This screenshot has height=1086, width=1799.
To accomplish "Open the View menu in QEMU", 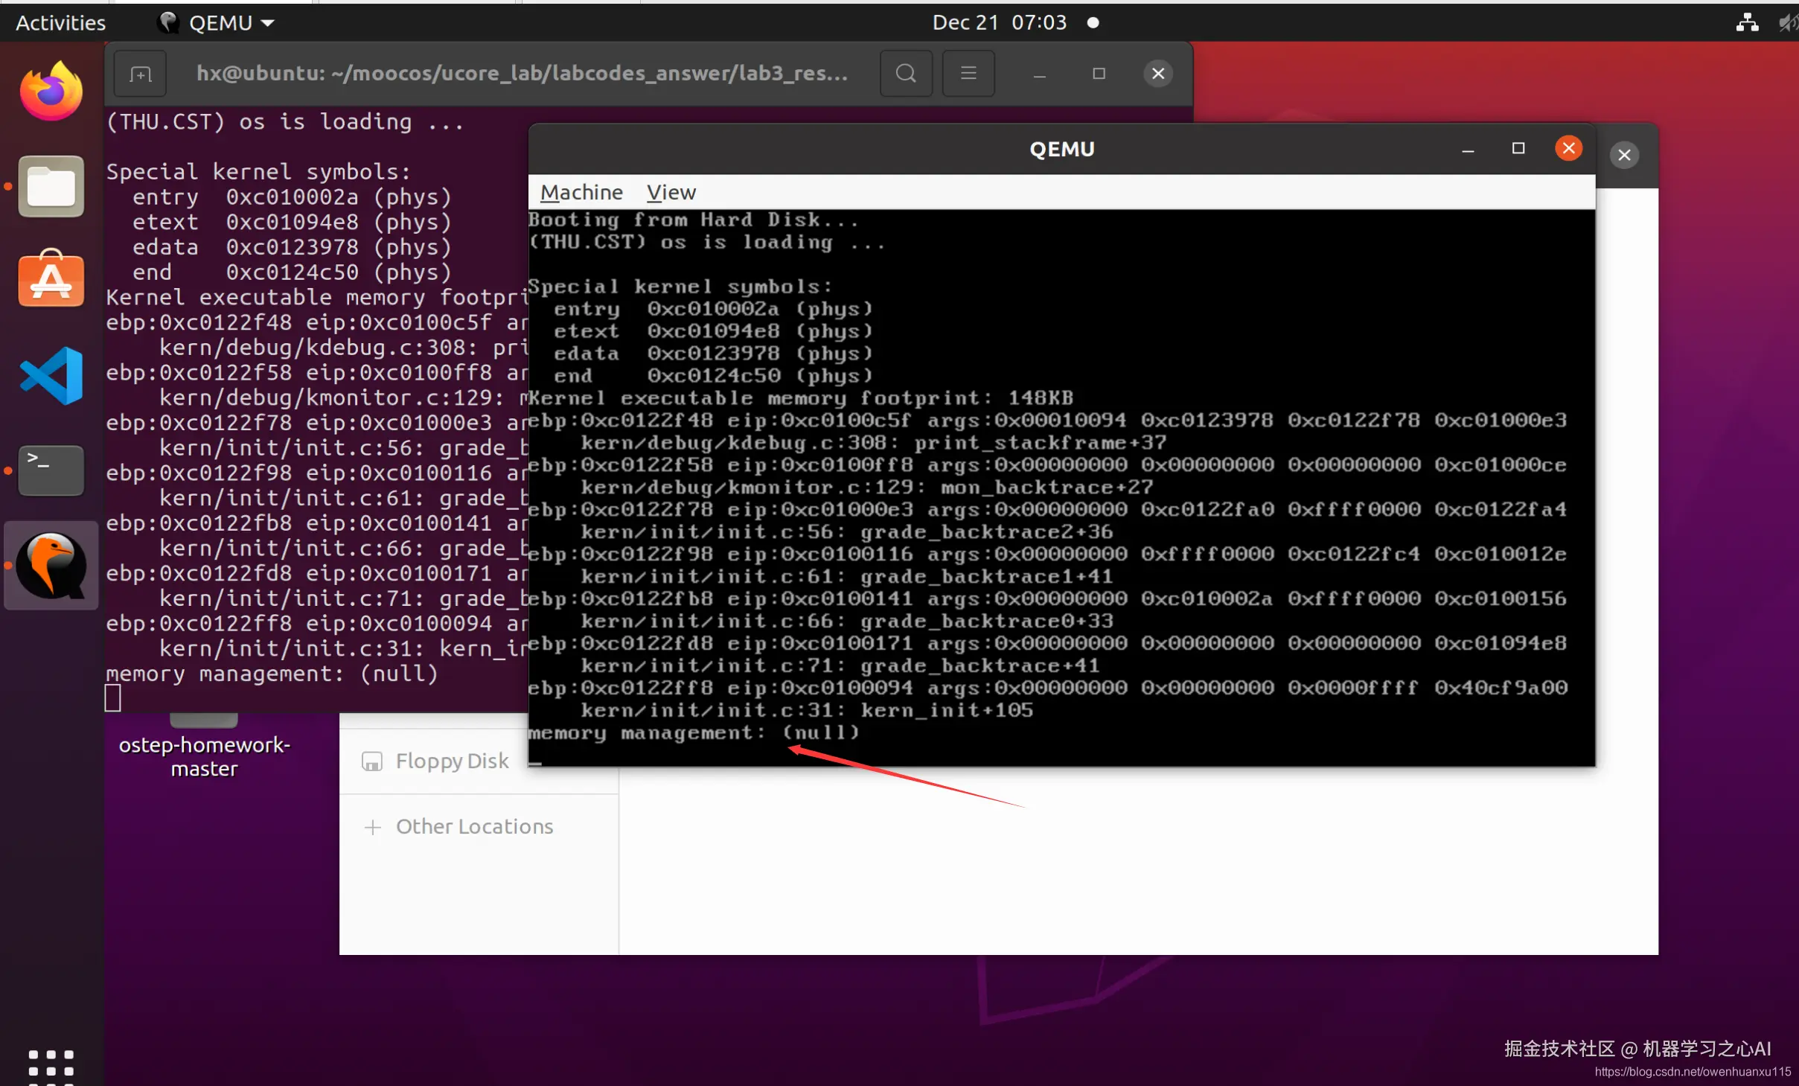I will pyautogui.click(x=671, y=193).
